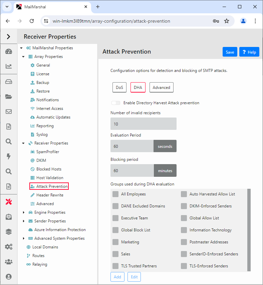Click the groups list vertical scrollbar
Image resolution: width=263 pixels, height=285 pixels.
tap(249, 230)
